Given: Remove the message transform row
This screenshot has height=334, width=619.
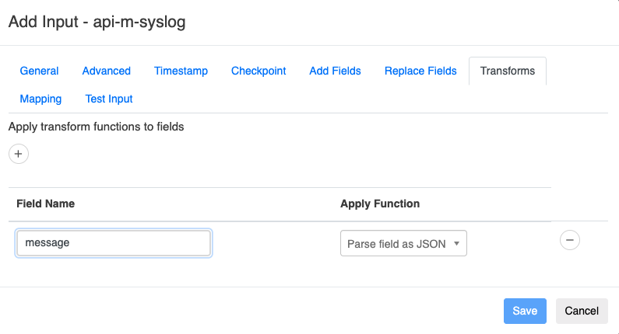Looking at the screenshot, I should pyautogui.click(x=569, y=241).
